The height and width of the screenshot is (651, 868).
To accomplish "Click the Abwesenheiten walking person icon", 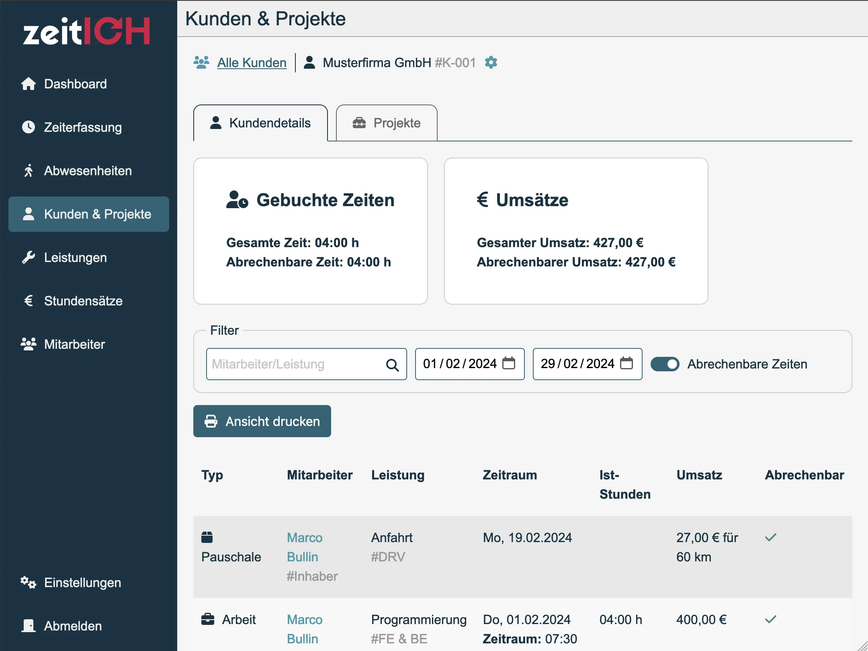I will (x=29, y=170).
